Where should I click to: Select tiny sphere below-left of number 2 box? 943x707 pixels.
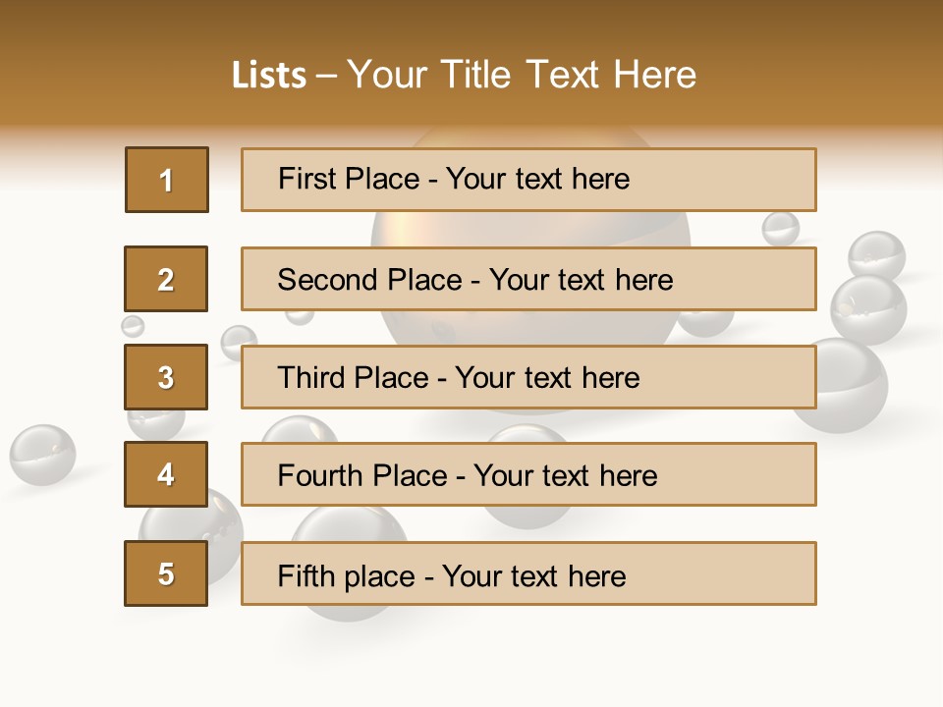click(x=133, y=326)
